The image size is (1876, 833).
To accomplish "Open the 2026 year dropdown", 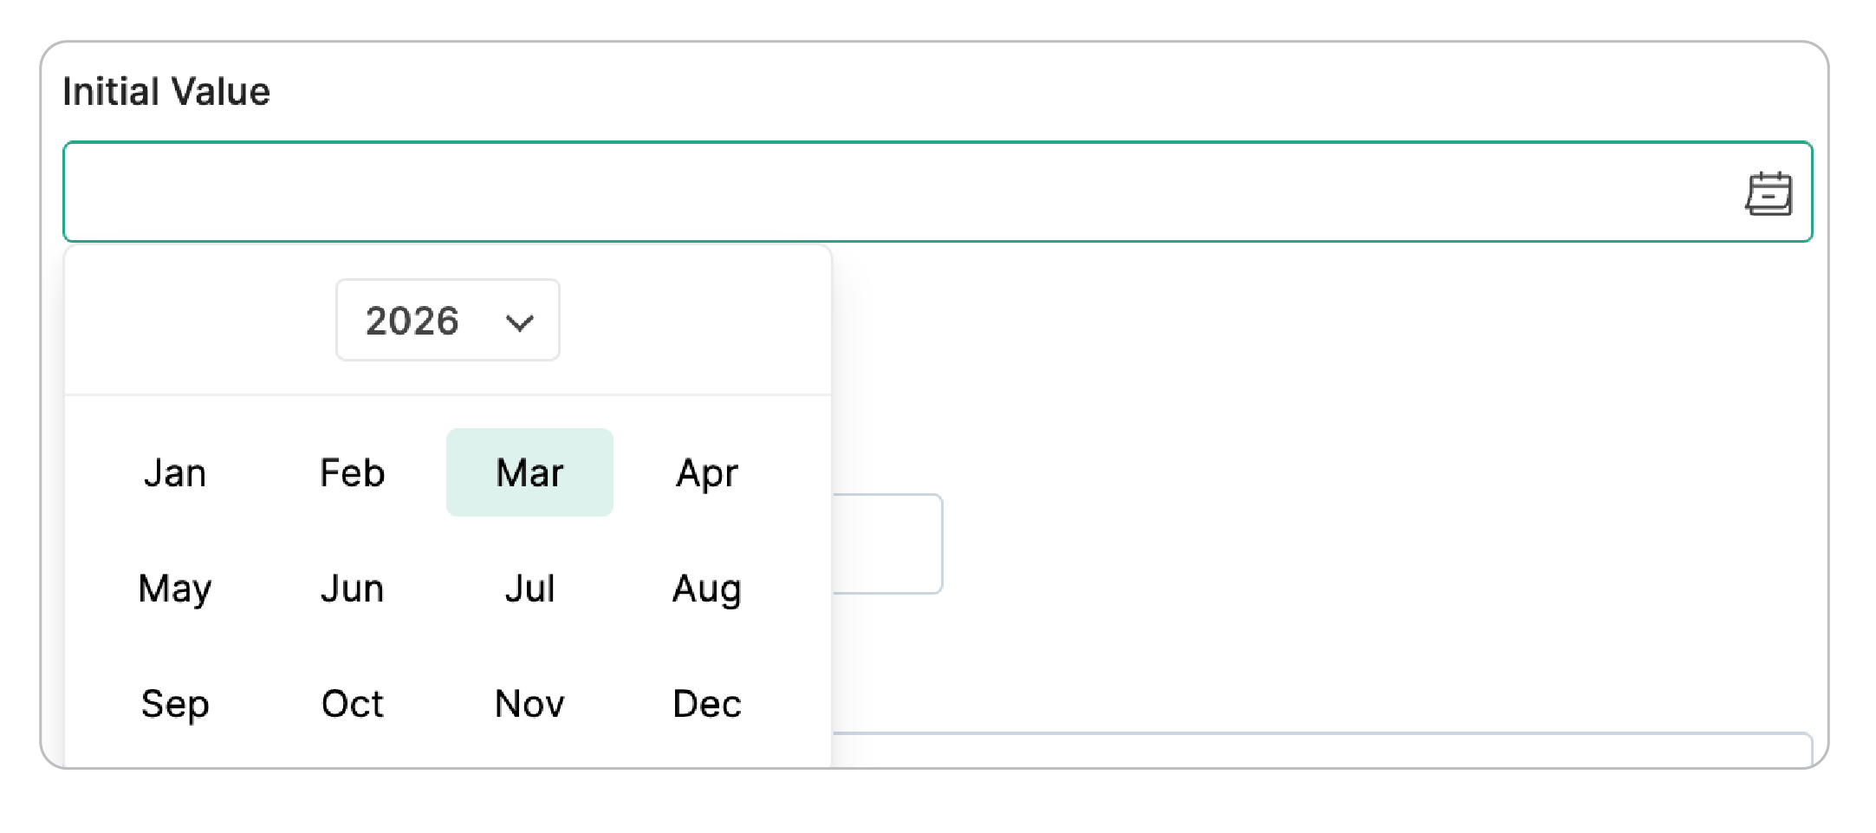I will pos(447,321).
